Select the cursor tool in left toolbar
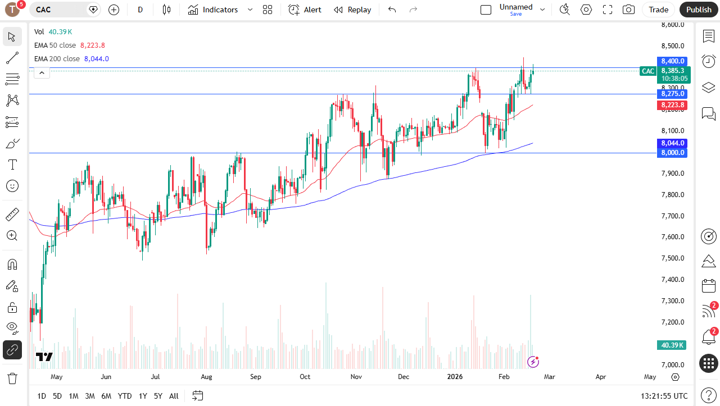Viewport: 720px width, 406px height. click(x=12, y=37)
